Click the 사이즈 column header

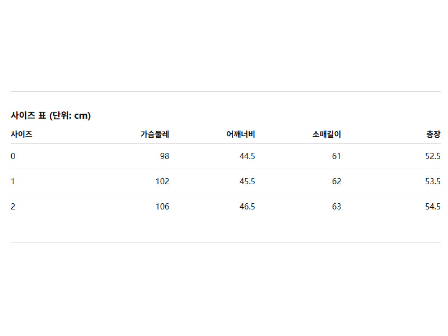click(21, 134)
